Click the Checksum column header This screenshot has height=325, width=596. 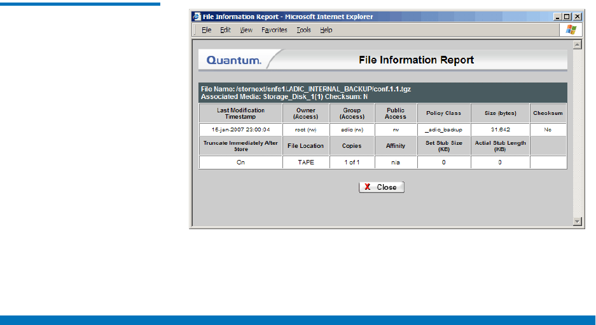pyautogui.click(x=548, y=114)
